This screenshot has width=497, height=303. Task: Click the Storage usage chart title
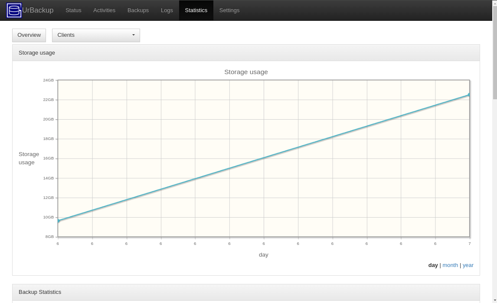[x=246, y=72]
